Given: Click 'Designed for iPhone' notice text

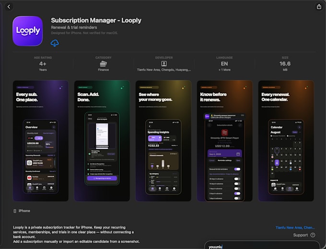Looking at the screenshot, I should pyautogui.click(x=84, y=33).
